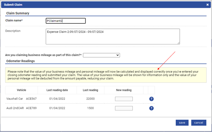Select the Last reading column header
Screen dimensions: 212x132
(x=90, y=90)
